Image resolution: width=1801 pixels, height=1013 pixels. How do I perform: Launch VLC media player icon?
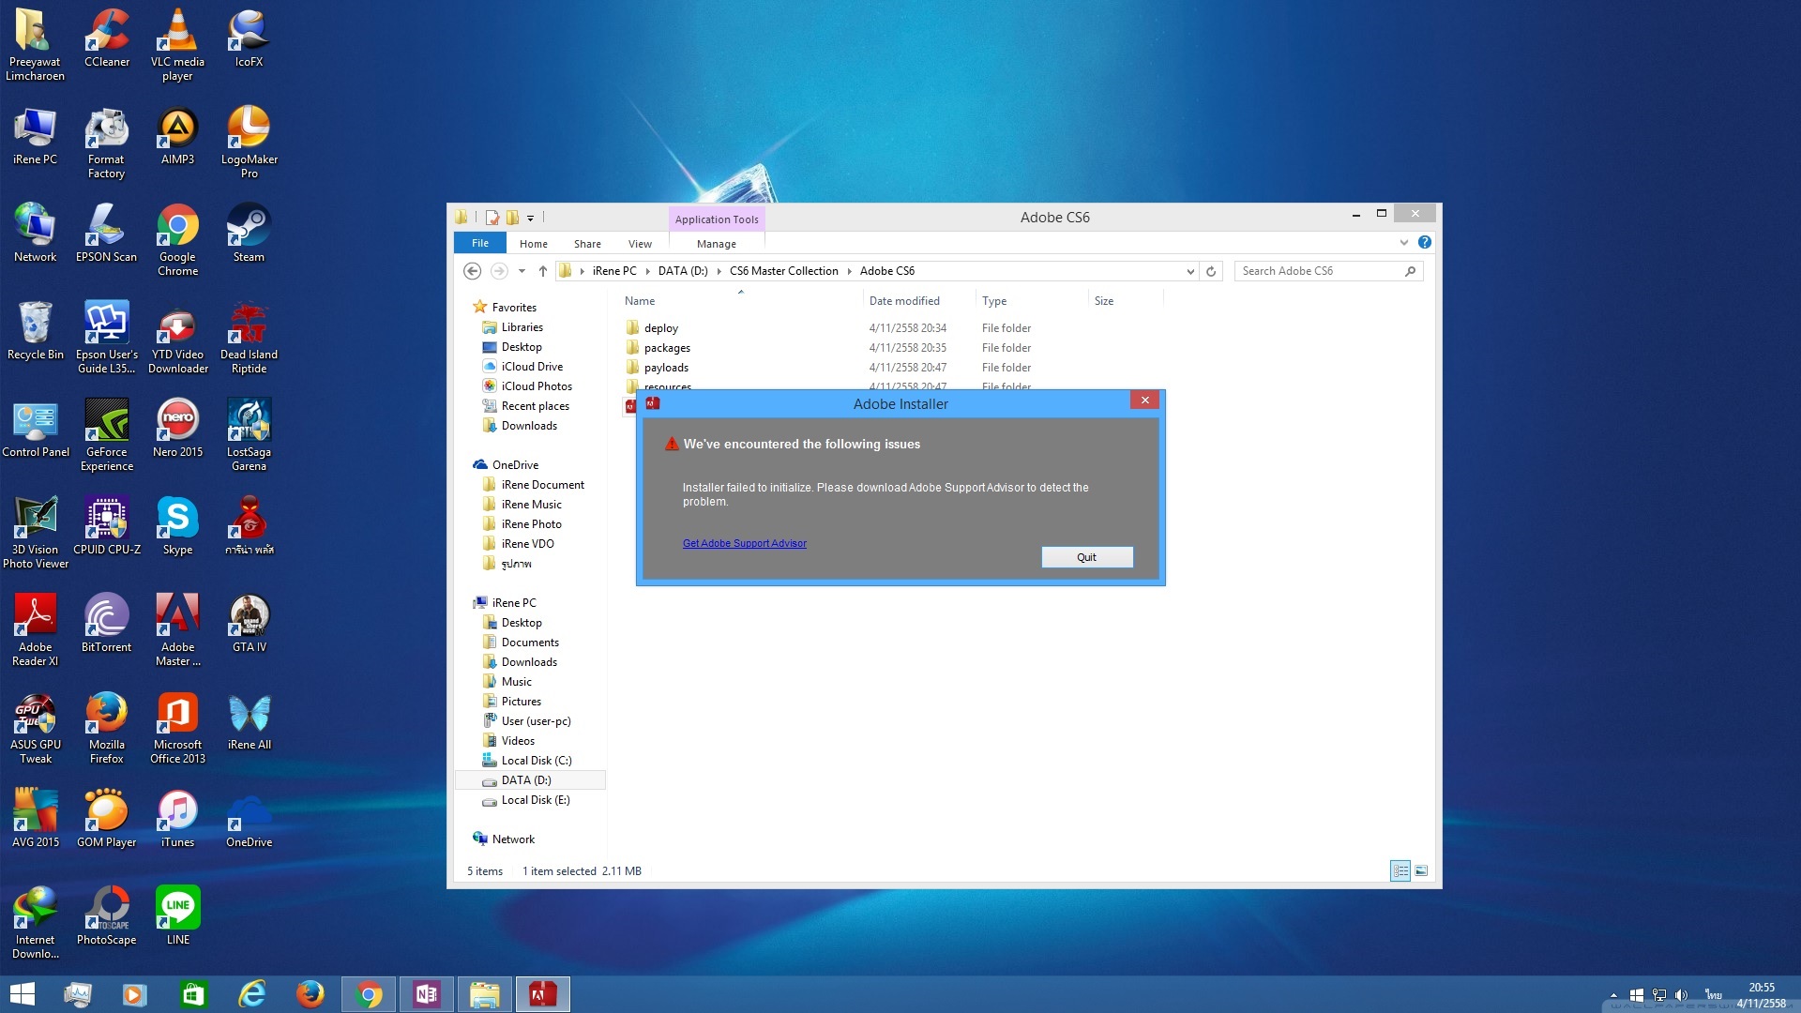coord(177,44)
